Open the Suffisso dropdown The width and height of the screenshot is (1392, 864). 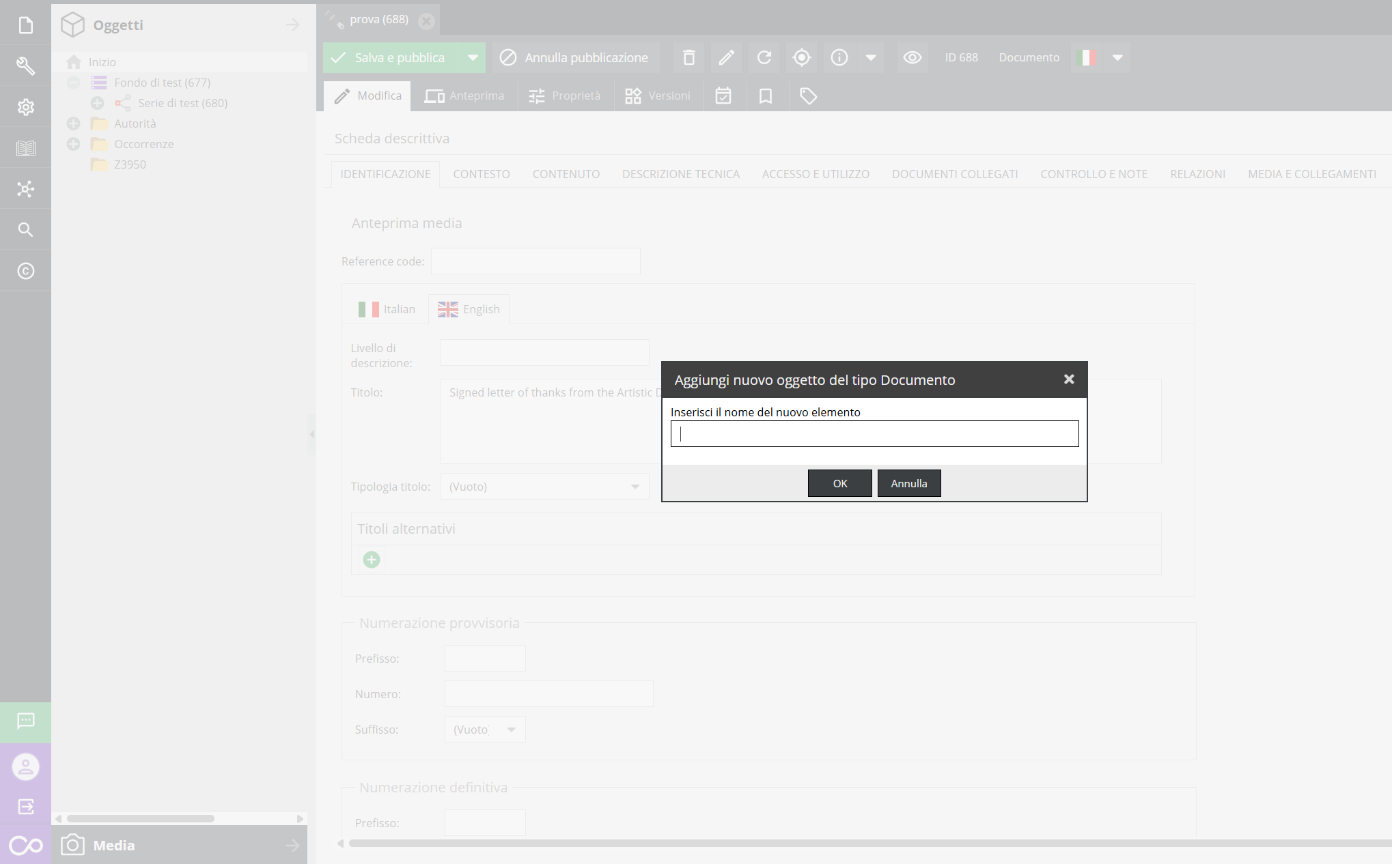click(484, 730)
